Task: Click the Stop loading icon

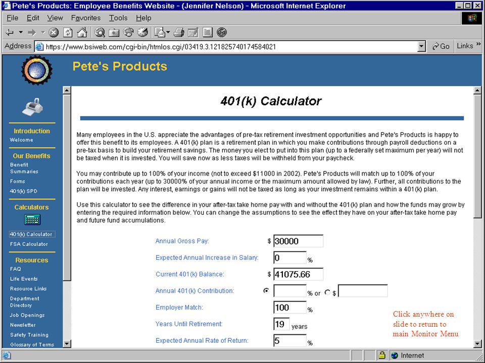Action: click(54, 32)
